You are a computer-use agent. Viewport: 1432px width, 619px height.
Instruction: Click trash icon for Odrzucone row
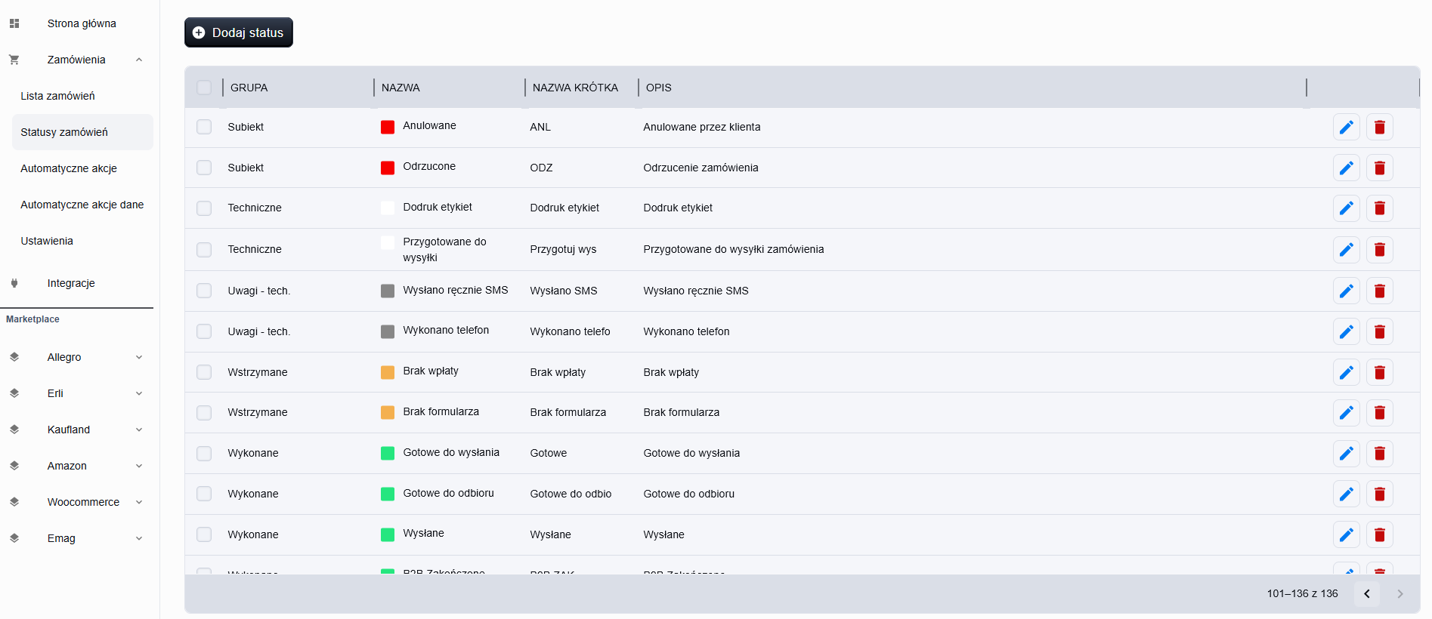click(x=1379, y=168)
